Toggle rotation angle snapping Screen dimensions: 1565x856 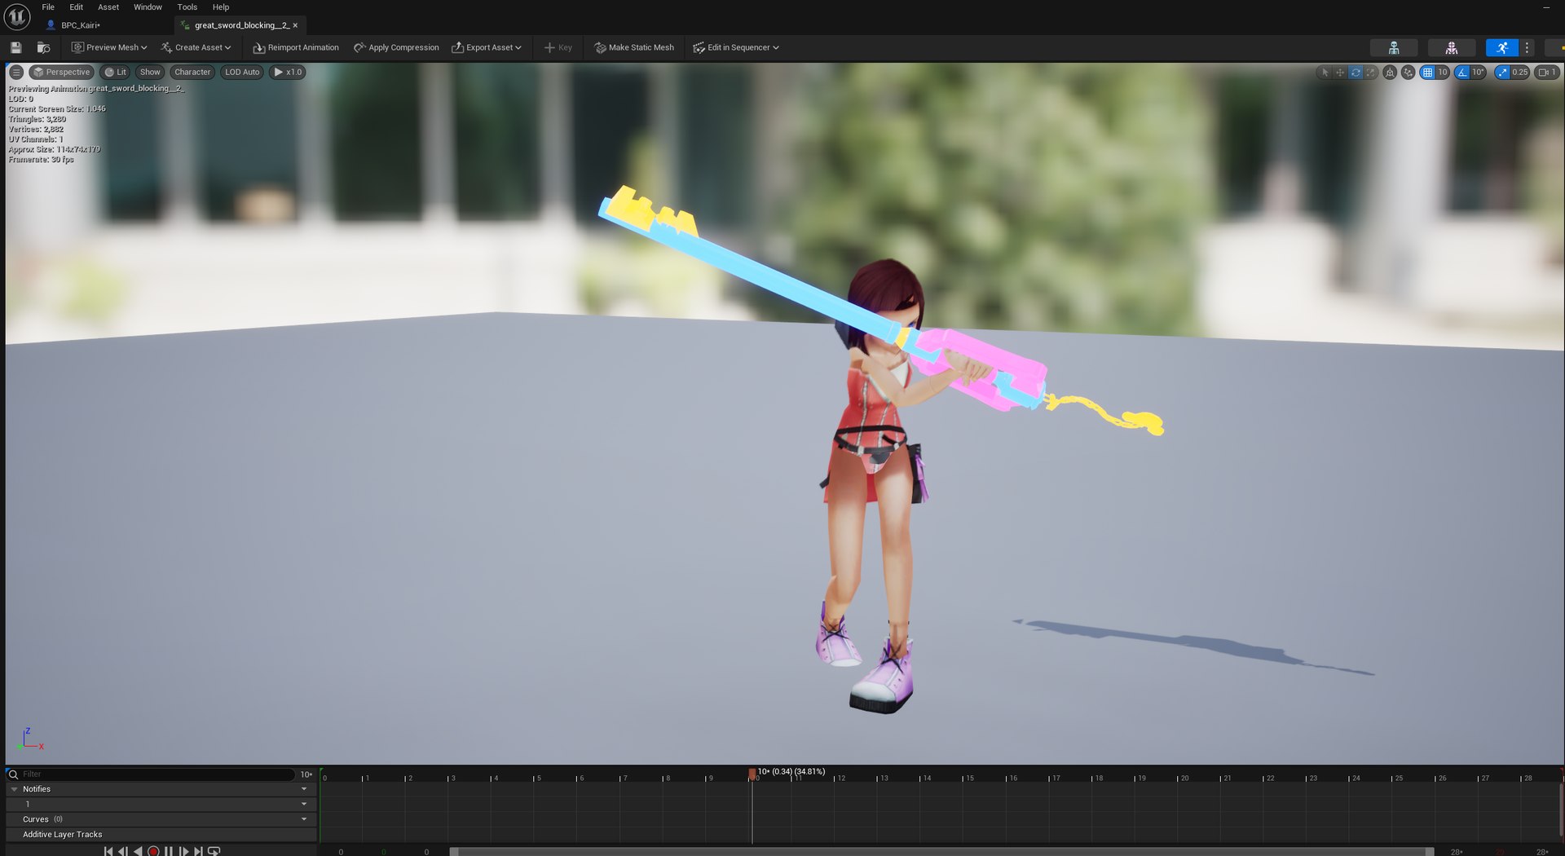pos(1462,73)
